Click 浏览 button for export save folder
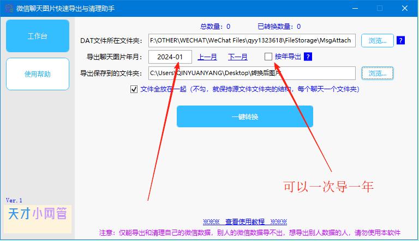The height and width of the screenshot is (241, 419). [378, 73]
